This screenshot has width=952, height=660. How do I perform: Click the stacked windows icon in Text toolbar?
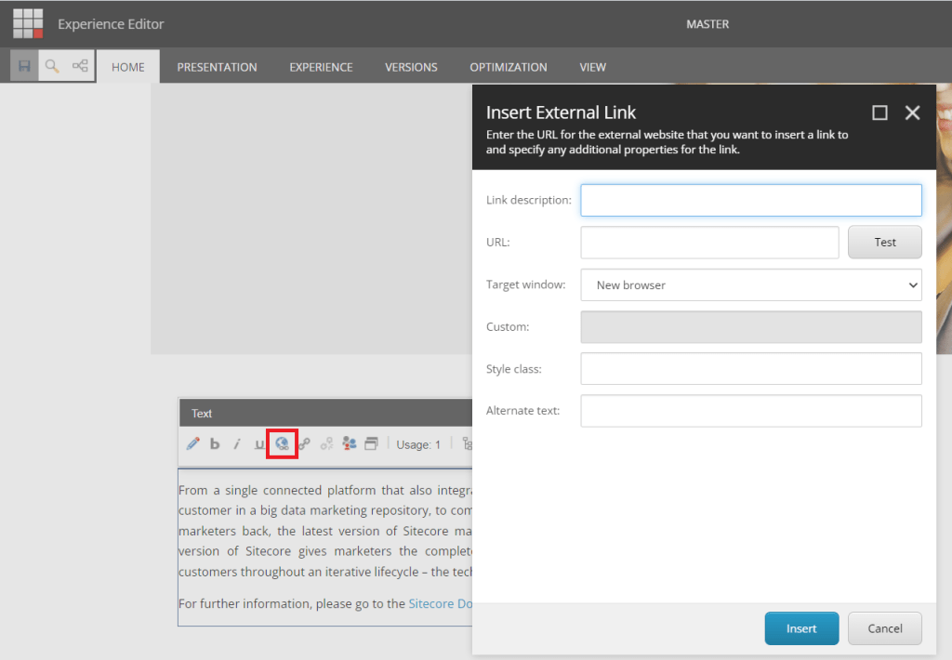(x=371, y=444)
